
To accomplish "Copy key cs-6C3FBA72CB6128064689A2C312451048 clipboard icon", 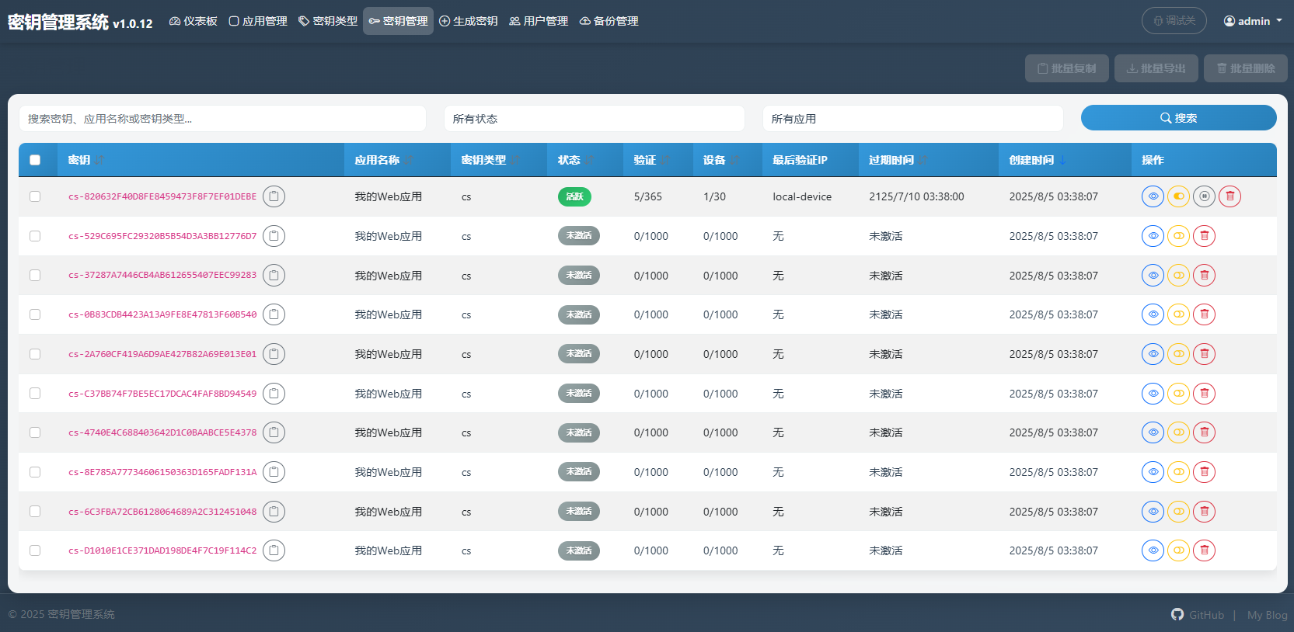I will [x=274, y=512].
